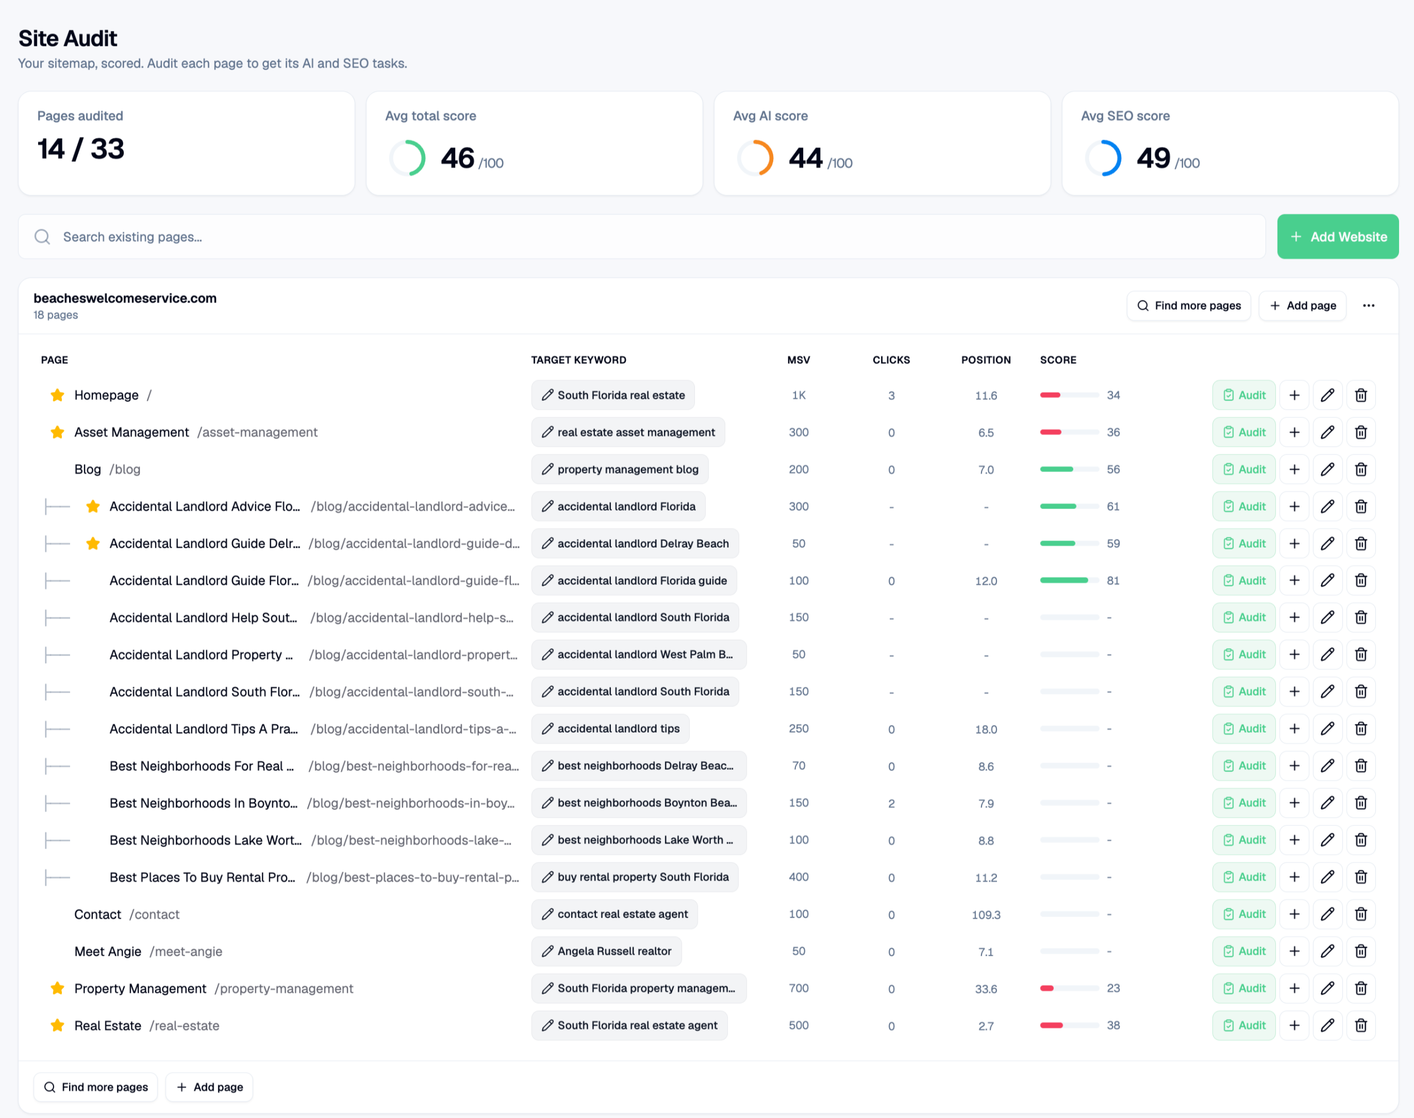Edit 'accidental landlord tips' target keyword chip
Image resolution: width=1414 pixels, height=1118 pixels.
[610, 729]
